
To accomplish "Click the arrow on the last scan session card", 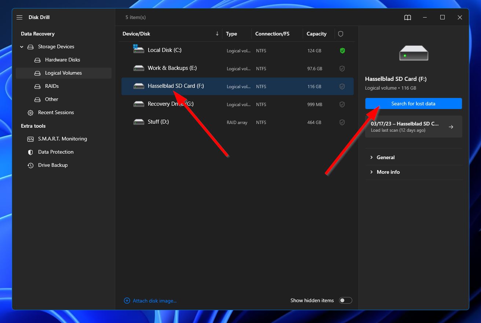I will click(x=451, y=127).
